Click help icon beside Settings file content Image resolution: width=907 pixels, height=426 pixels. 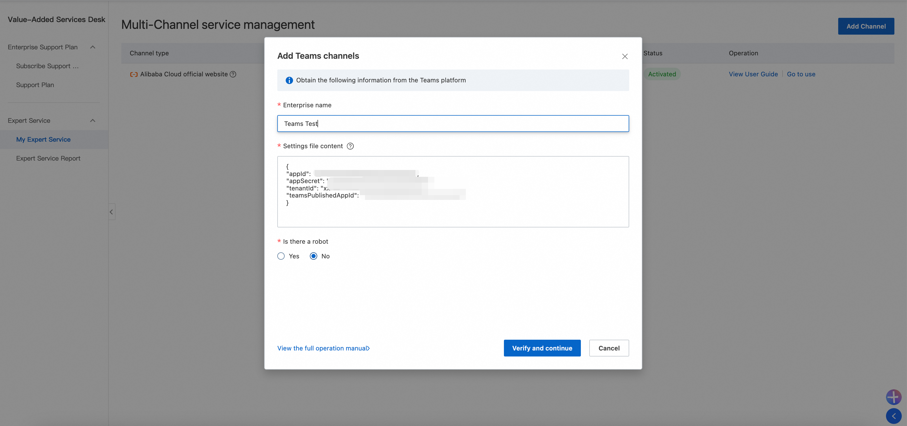pos(350,146)
